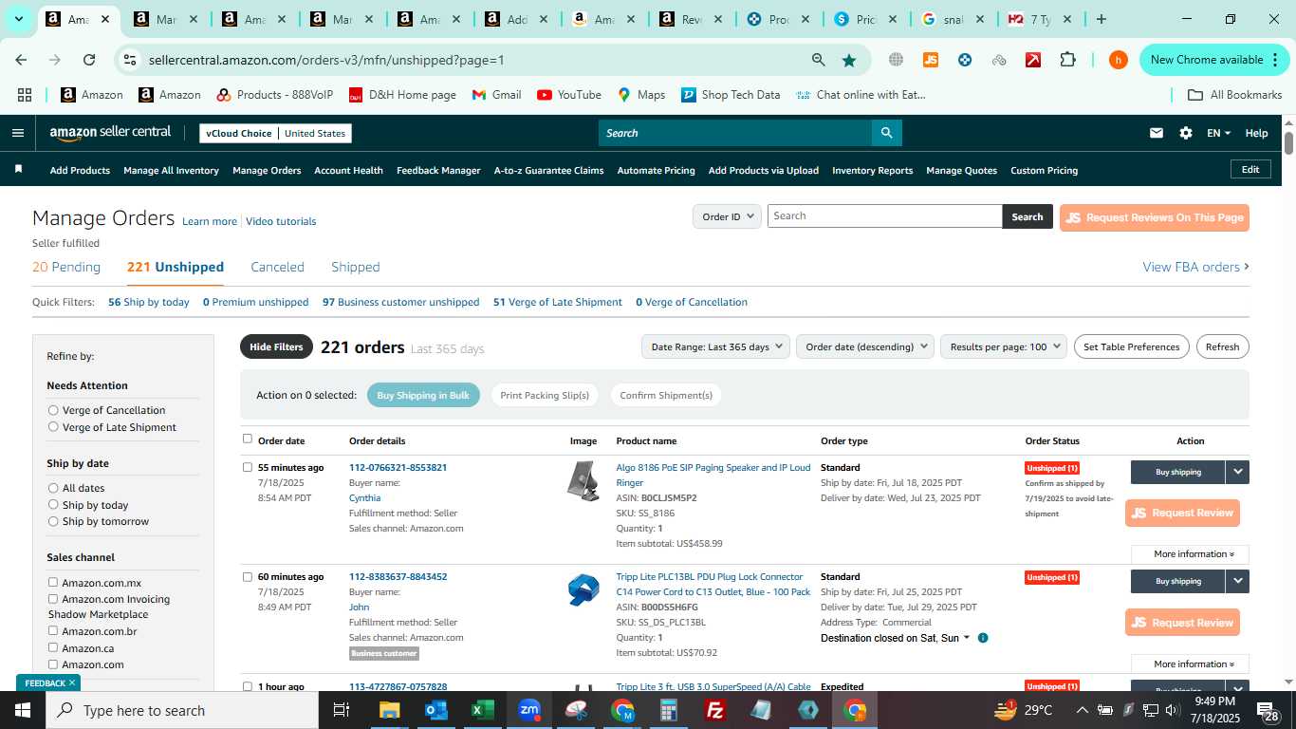Switch to the Shipped tab
Image resolution: width=1296 pixels, height=729 pixels.
point(356,267)
